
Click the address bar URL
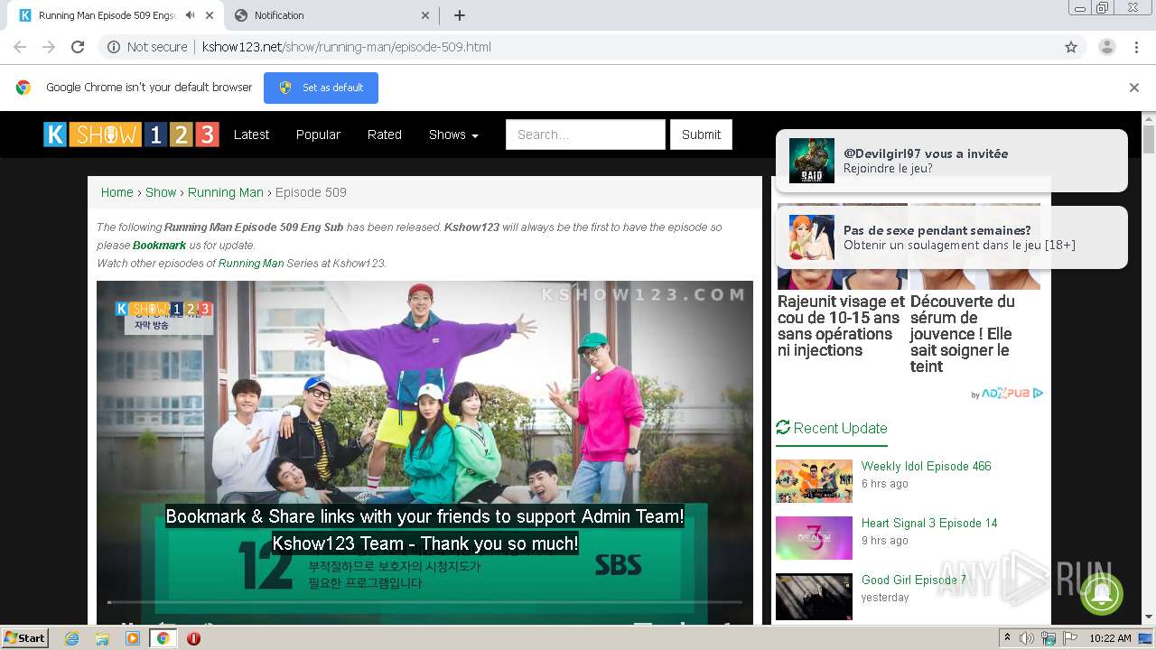347,47
